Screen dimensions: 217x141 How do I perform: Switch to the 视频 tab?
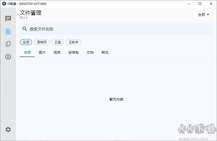[x=57, y=52]
